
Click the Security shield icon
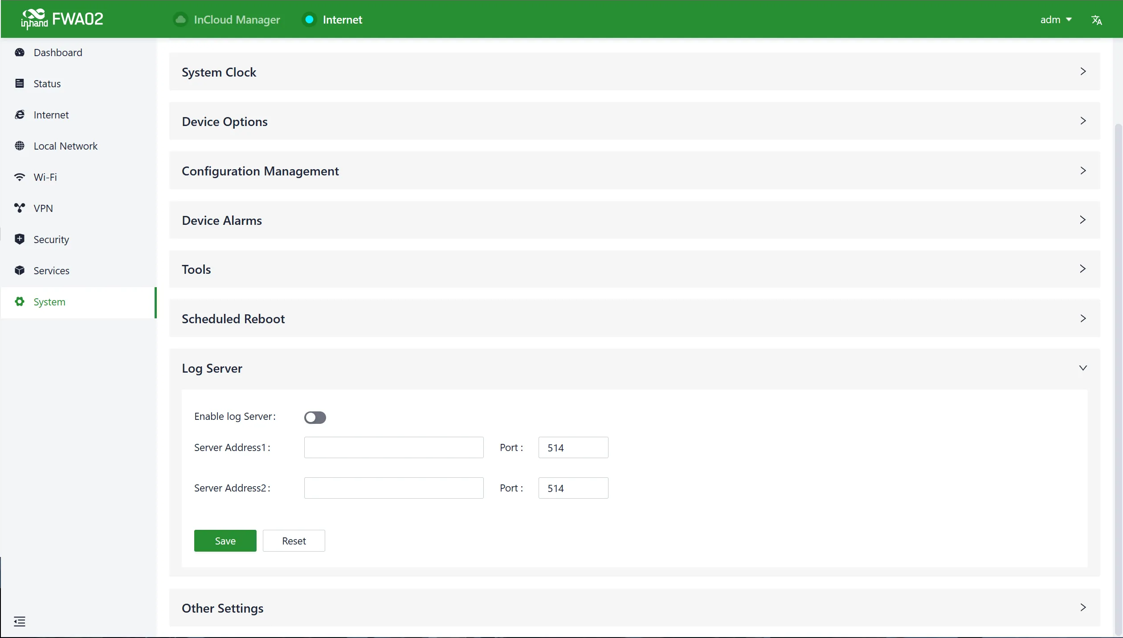20,239
